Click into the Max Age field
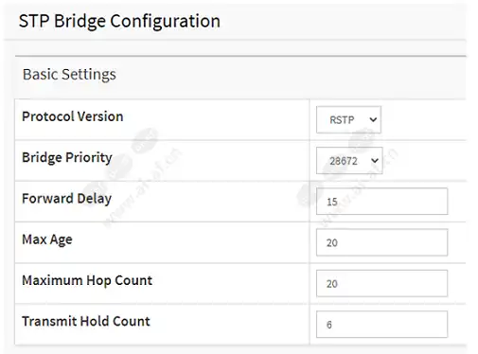This screenshot has width=478, height=354. pyautogui.click(x=381, y=242)
